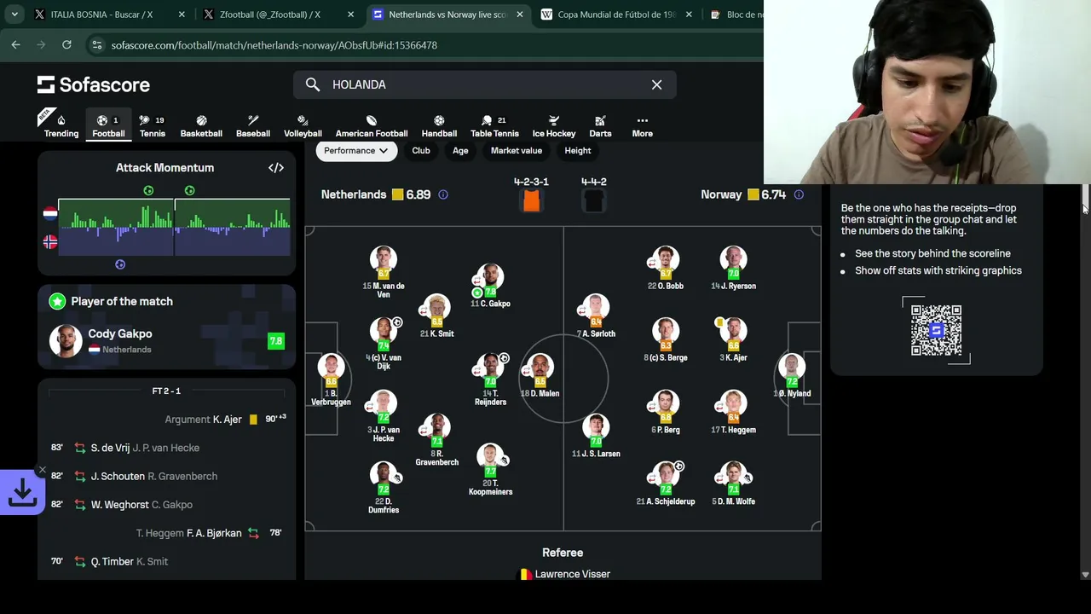1091x614 pixels.
Task: Click the download arrow icon
Action: 22,491
